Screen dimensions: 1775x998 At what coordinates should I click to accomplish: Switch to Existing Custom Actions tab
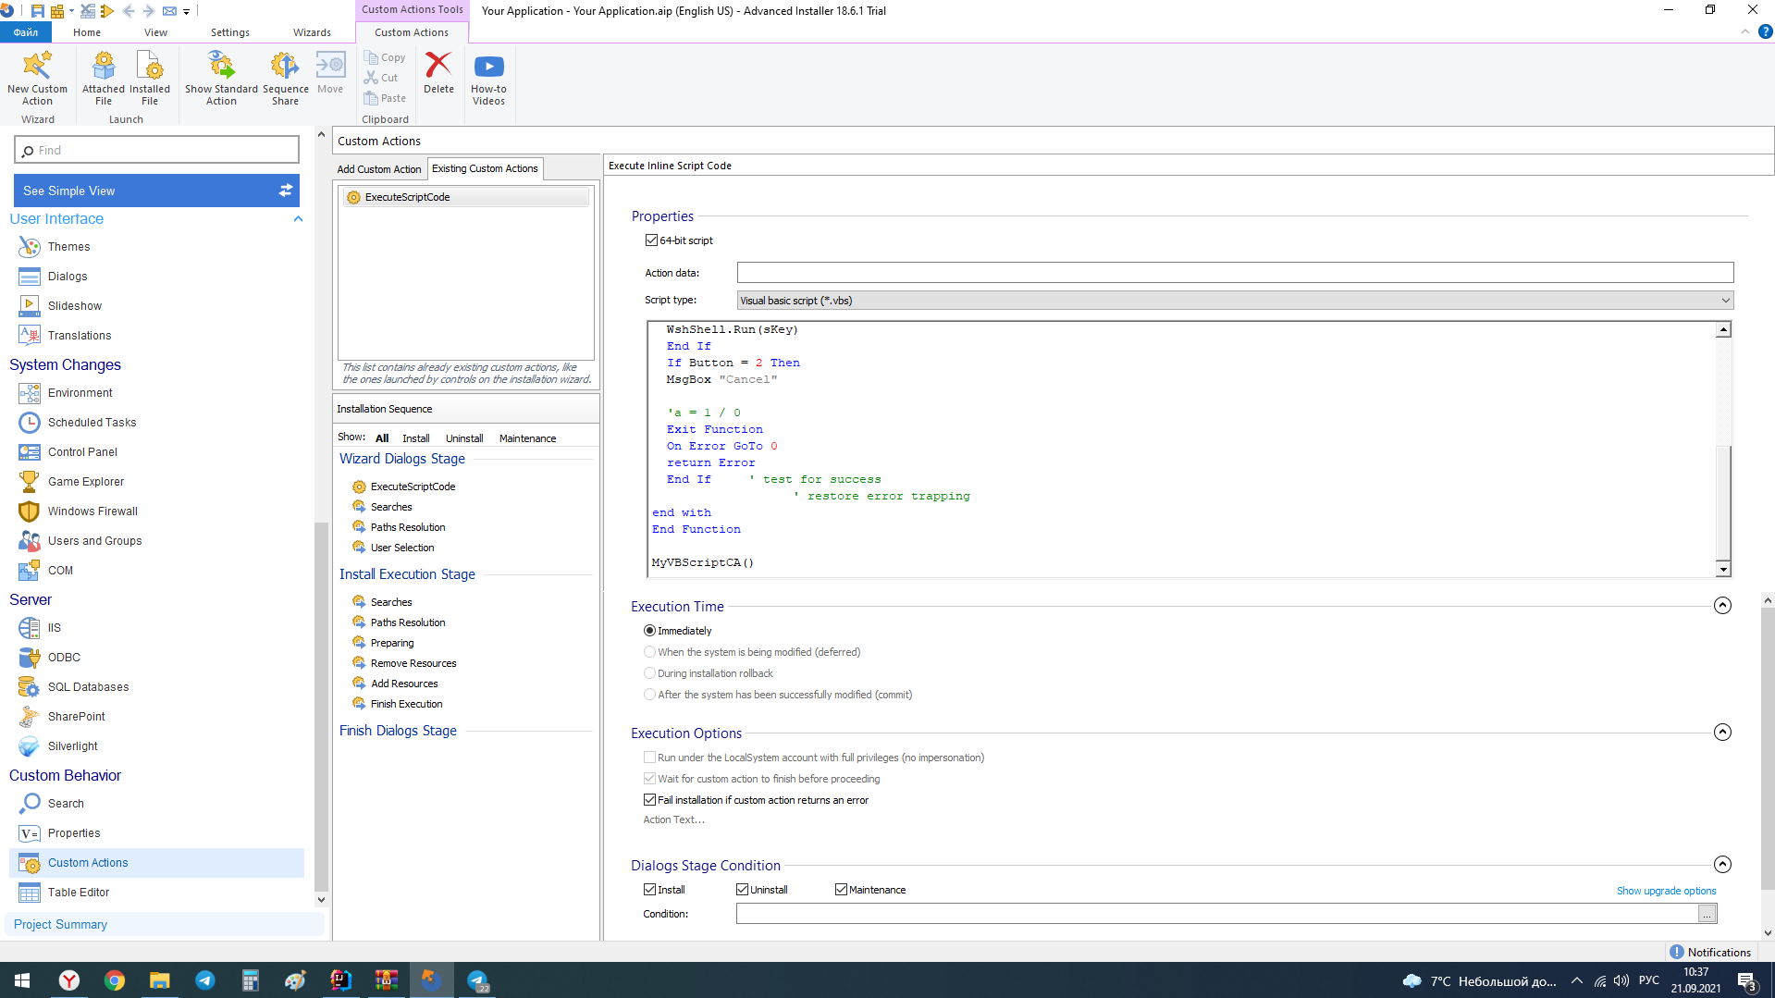[485, 168]
